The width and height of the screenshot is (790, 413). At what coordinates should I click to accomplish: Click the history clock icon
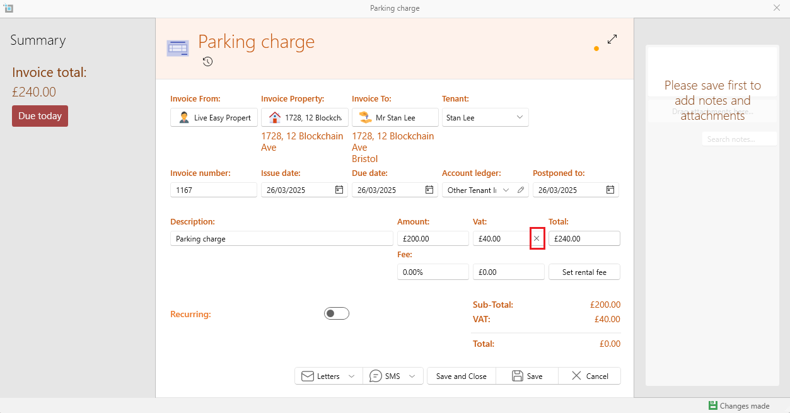207,62
